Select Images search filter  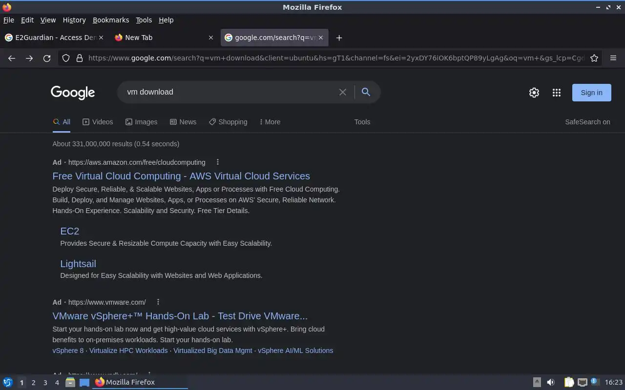pyautogui.click(x=141, y=122)
